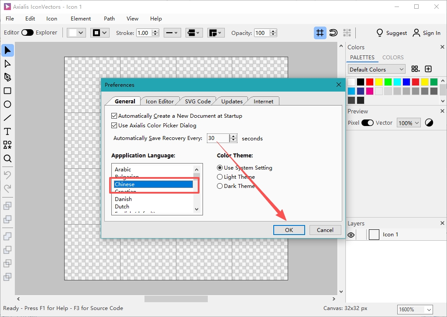Select the arrow Selection tool
This screenshot has width=447, height=317.
coord(7,51)
